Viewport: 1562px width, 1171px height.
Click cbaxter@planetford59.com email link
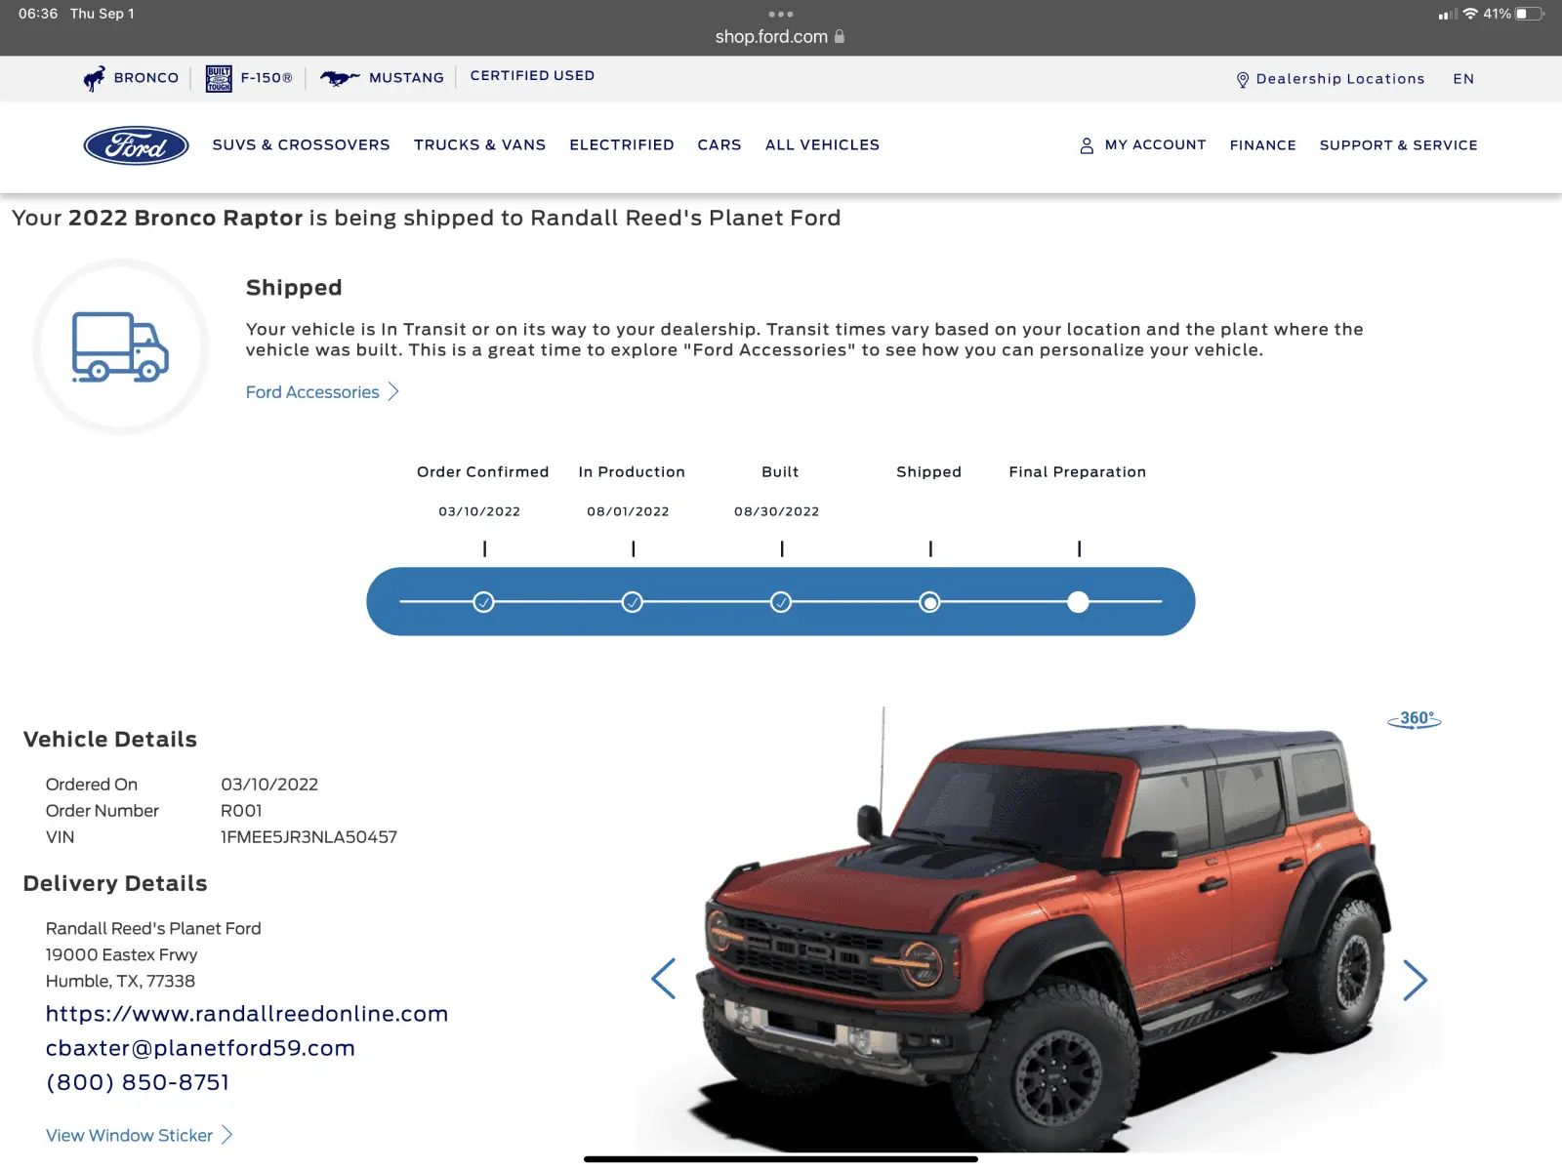pos(200,1048)
